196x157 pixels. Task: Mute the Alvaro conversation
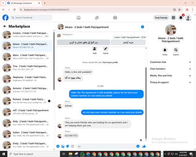coord(165,50)
